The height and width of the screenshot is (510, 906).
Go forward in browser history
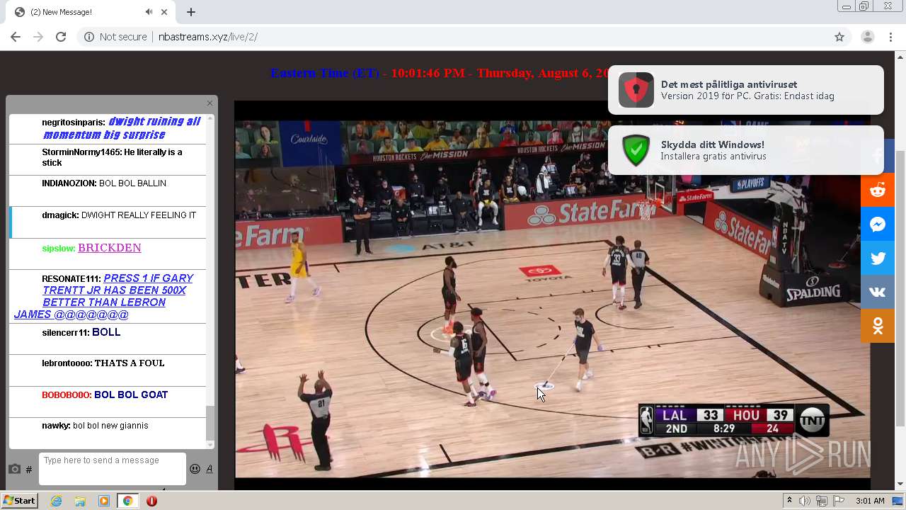click(38, 37)
